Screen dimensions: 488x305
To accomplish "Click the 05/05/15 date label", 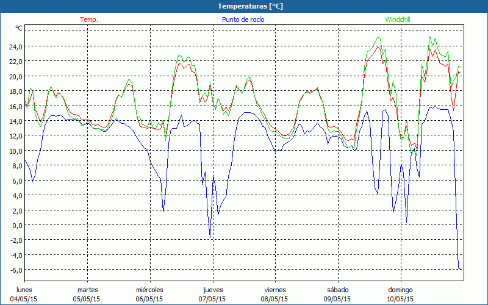I will [x=87, y=299].
